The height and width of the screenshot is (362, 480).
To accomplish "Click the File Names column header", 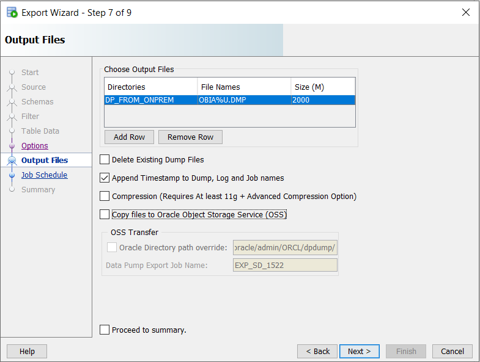I will pos(245,87).
